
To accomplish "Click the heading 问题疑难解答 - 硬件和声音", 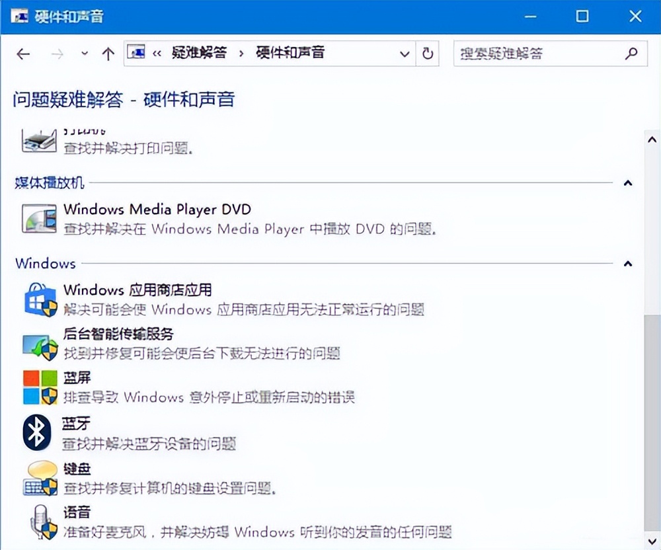I will pos(124,100).
